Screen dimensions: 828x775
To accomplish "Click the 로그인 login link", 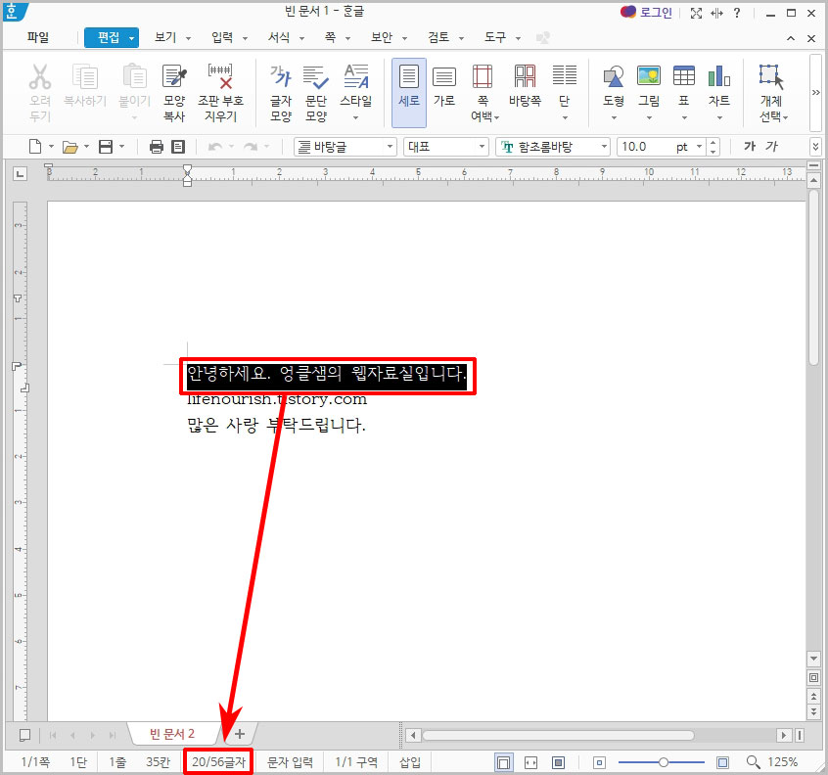I will [x=656, y=13].
